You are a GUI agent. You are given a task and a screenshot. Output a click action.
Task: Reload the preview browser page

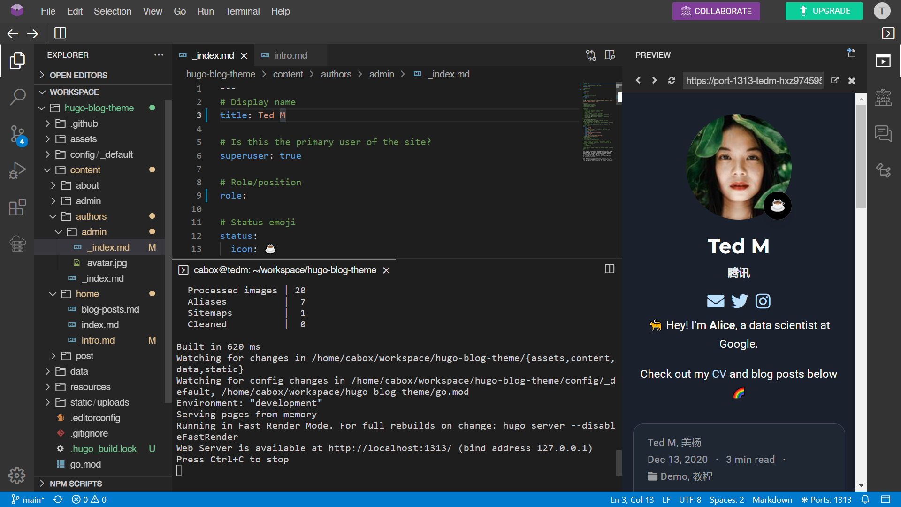click(672, 81)
